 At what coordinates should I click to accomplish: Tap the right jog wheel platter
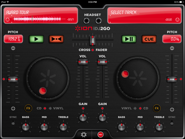(x=138, y=78)
